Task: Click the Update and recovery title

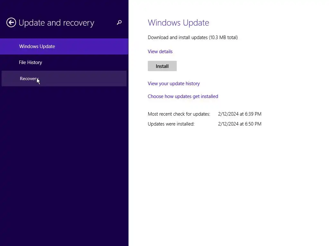Action: pyautogui.click(x=57, y=23)
